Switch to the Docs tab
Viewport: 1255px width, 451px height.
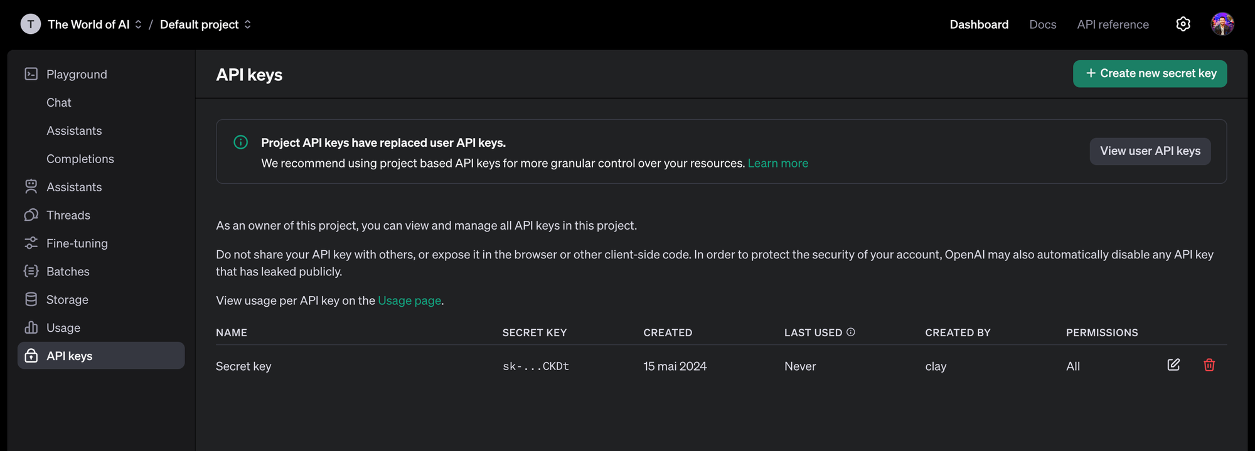tap(1042, 24)
